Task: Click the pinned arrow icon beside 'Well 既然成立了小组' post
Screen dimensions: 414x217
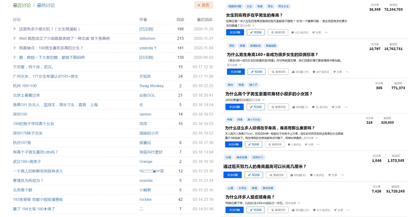Action: (15, 39)
